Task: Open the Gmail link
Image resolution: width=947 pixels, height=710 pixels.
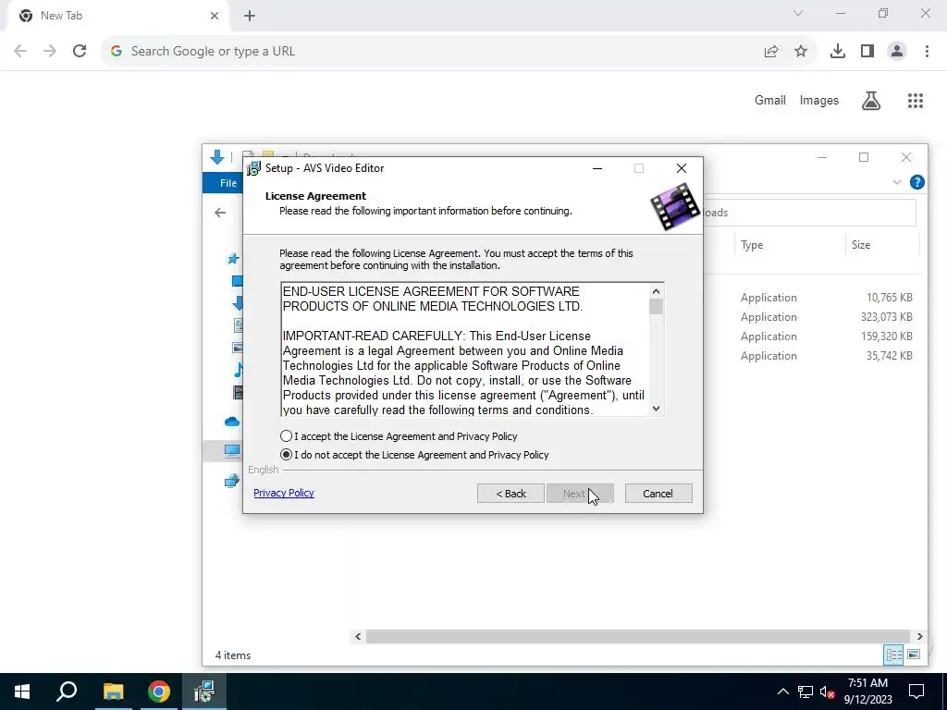Action: [x=770, y=101]
